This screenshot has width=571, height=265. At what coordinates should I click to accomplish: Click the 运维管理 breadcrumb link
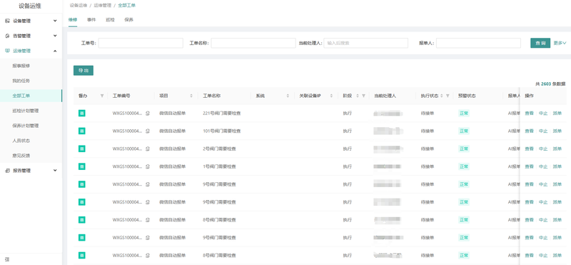(102, 6)
